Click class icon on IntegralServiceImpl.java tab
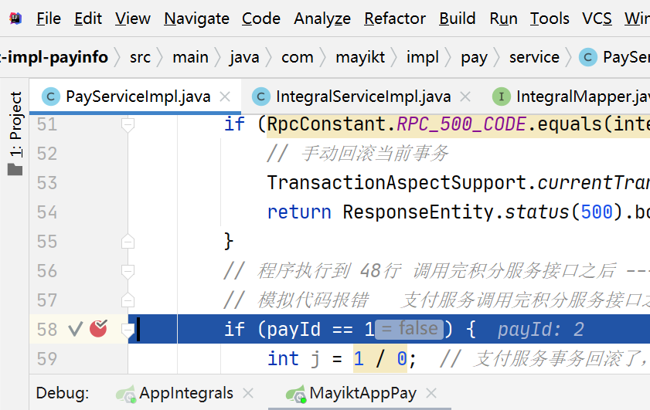The width and height of the screenshot is (650, 410). coord(260,97)
